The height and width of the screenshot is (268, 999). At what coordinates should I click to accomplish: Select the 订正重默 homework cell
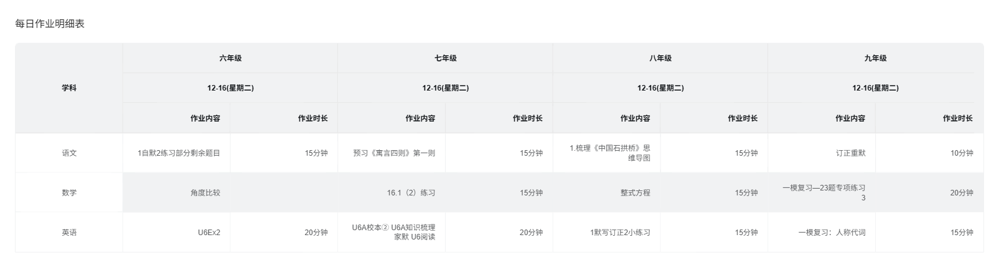(x=850, y=153)
